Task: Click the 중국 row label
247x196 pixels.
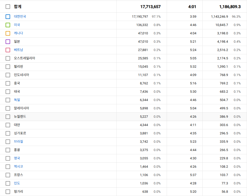Action: 17,83
